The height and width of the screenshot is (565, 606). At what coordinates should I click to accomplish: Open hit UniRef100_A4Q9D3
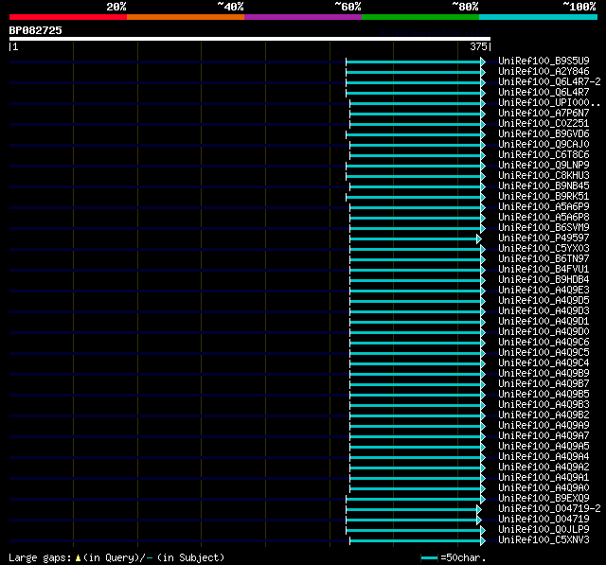[x=544, y=311]
